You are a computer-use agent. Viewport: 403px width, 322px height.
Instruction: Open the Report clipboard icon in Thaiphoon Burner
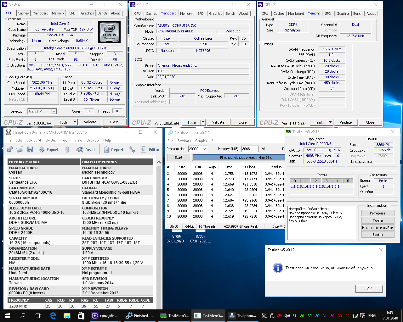click(107, 150)
